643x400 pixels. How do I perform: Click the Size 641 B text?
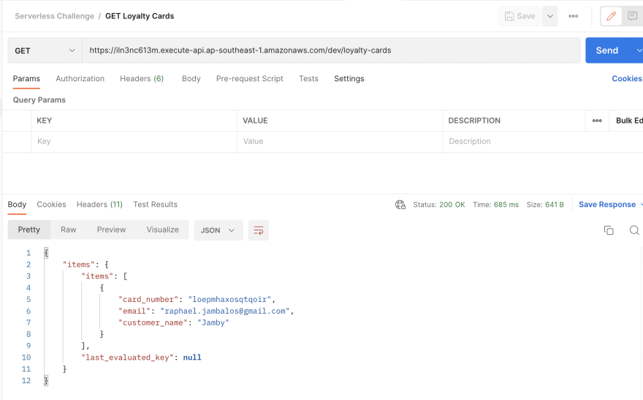tap(545, 204)
